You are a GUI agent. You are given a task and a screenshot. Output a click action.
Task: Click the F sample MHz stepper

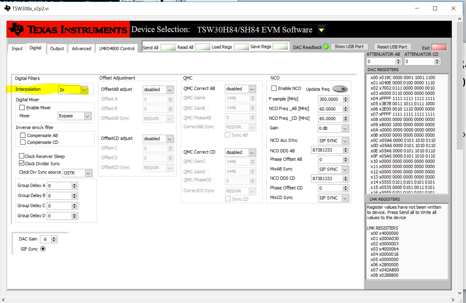point(346,99)
